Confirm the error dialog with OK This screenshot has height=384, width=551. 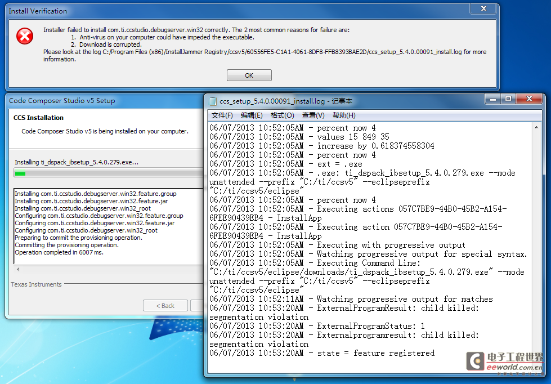(249, 75)
